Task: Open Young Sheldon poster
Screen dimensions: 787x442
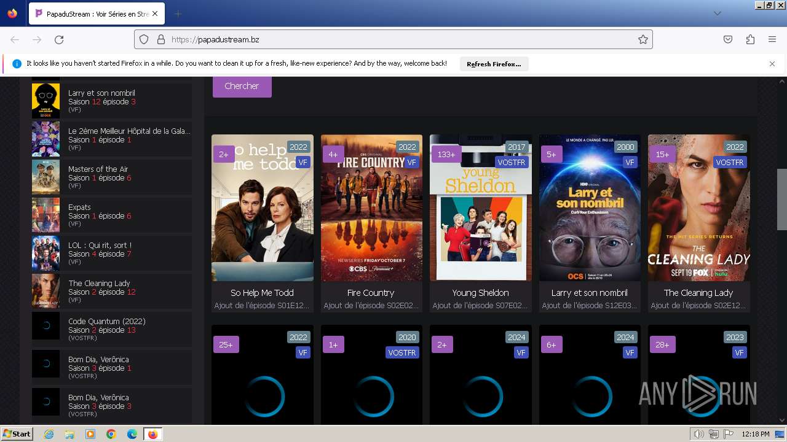Action: (x=480, y=207)
